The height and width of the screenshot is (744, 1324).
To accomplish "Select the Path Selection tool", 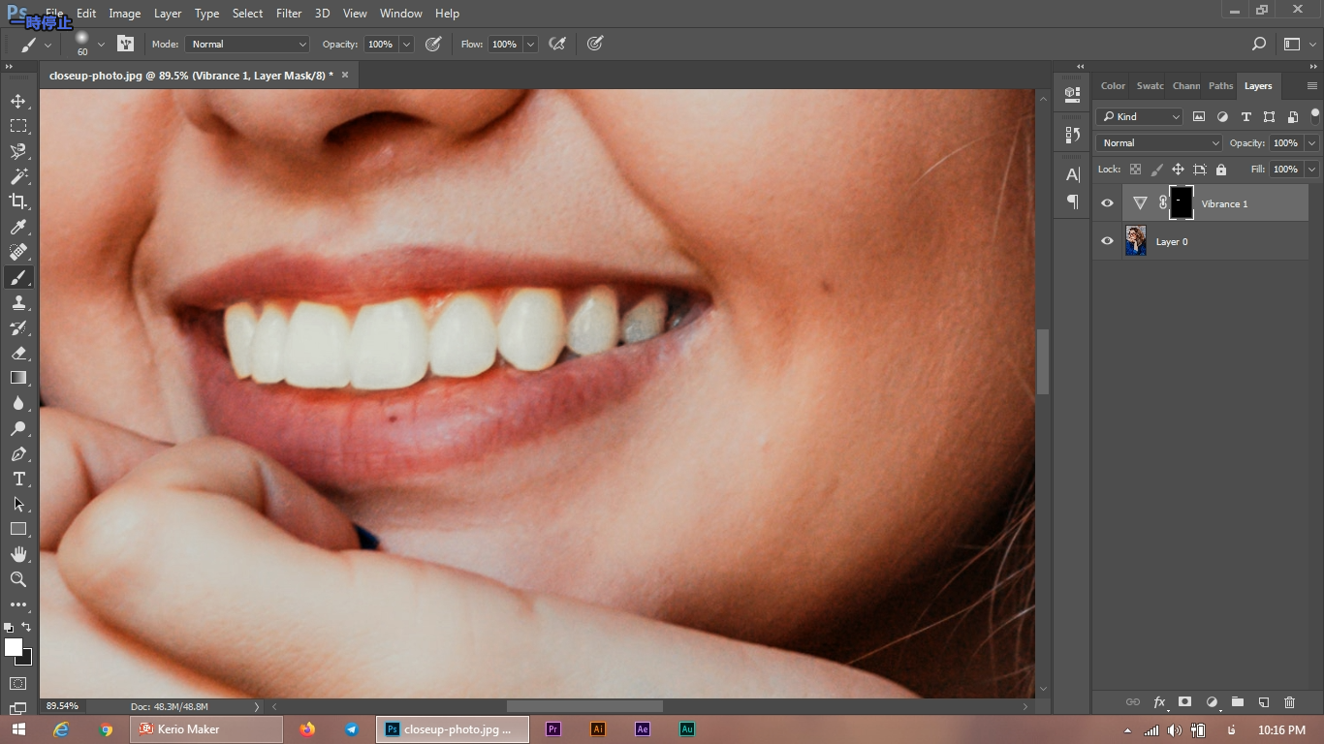I will coord(18,504).
